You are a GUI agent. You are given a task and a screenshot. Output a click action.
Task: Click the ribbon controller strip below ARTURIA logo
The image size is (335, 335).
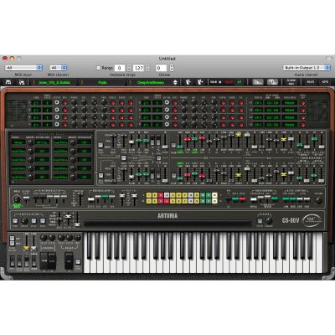click(x=167, y=224)
